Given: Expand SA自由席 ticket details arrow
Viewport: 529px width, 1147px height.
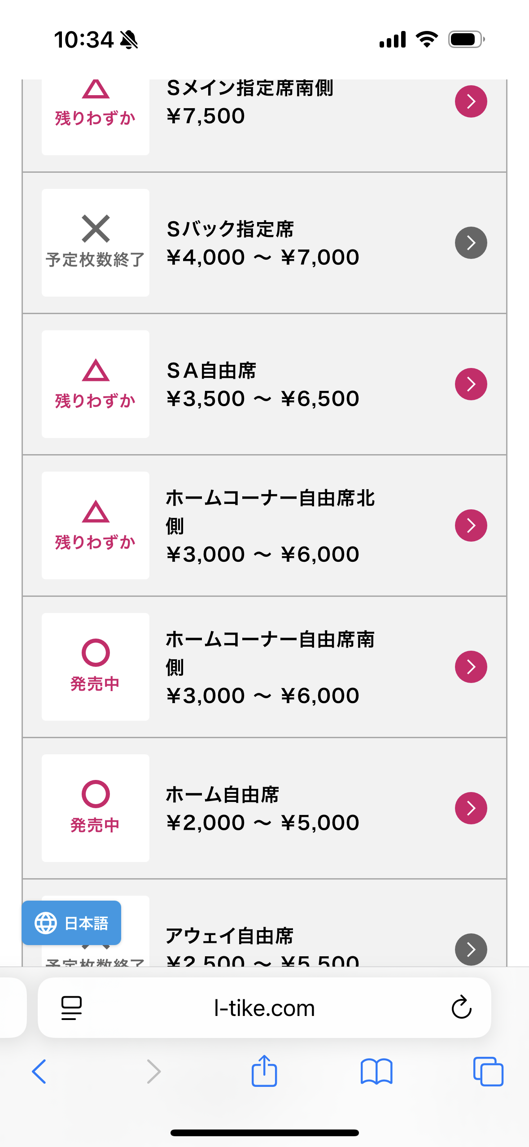Looking at the screenshot, I should (x=471, y=384).
